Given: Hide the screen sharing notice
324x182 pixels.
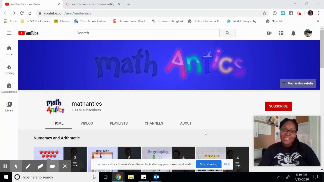Looking at the screenshot, I should (227, 164).
